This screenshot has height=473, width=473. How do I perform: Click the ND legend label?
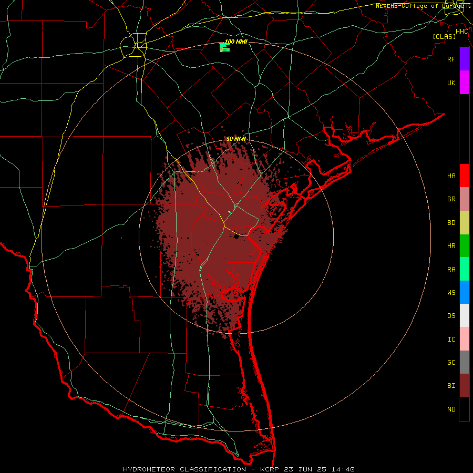(451, 409)
